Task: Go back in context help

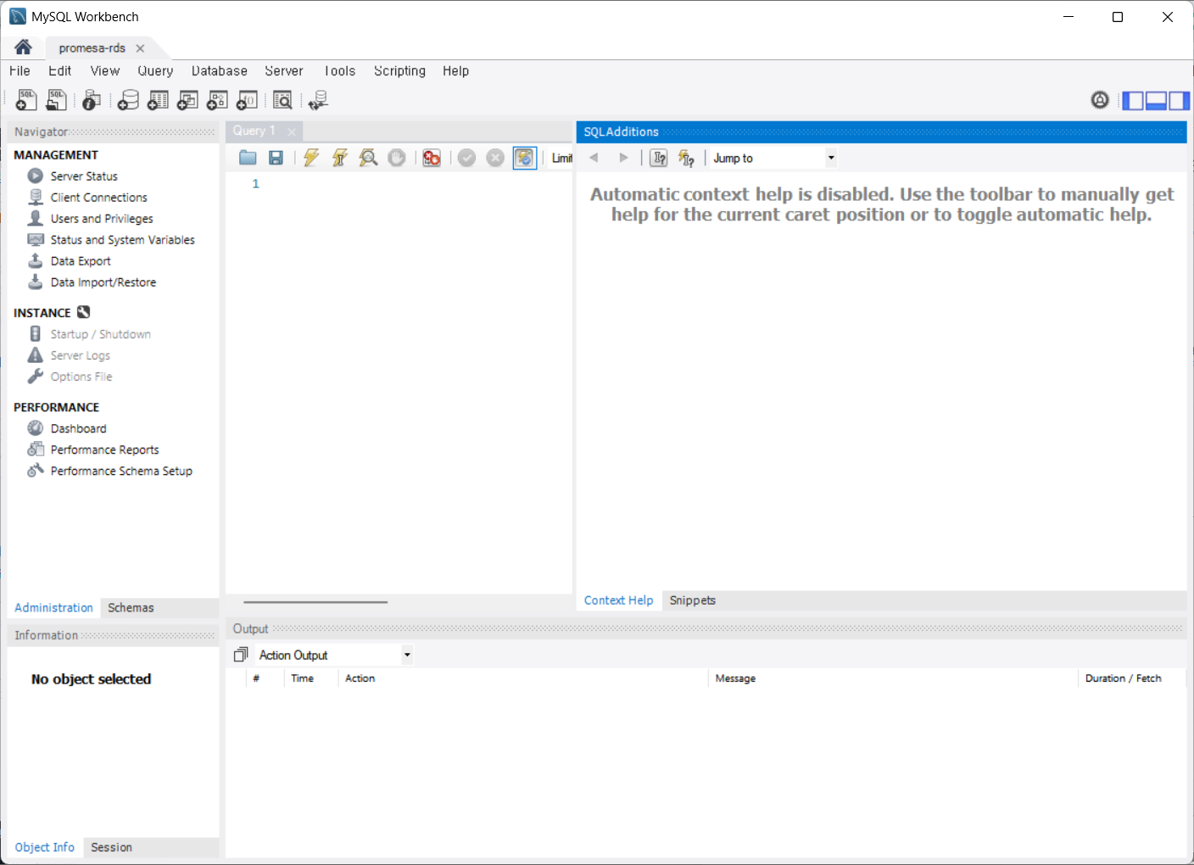Action: 594,158
